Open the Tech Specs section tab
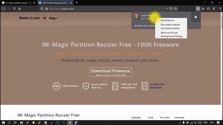This screenshot has height=125, width=223. tap(165, 117)
